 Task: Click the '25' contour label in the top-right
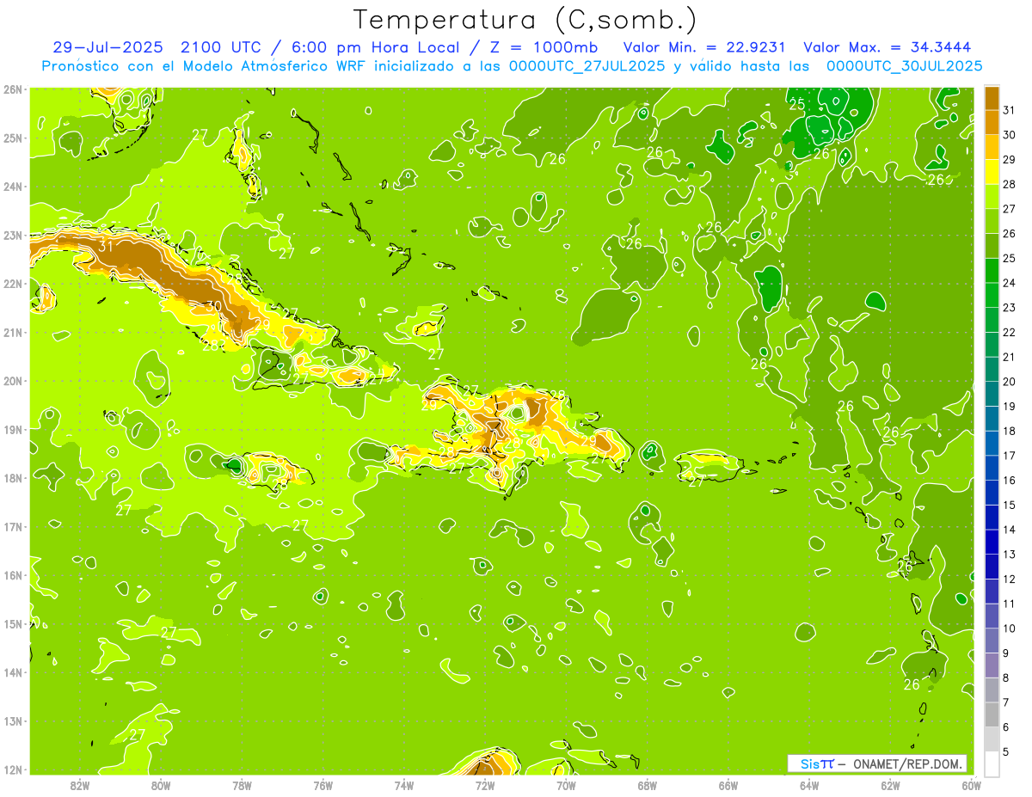797,105
